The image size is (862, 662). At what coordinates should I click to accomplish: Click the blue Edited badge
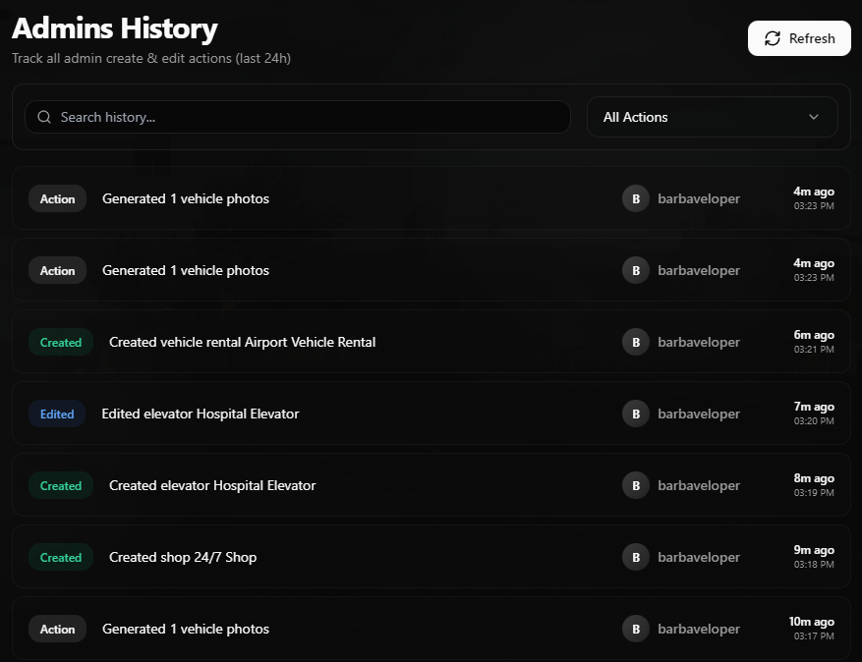(57, 414)
